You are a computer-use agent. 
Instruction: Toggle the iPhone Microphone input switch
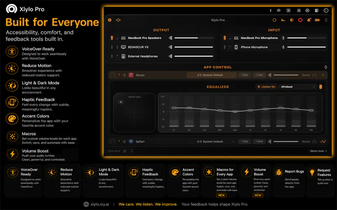(x=225, y=47)
